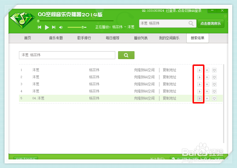Click song title 洋葱 in row 2
The height and width of the screenshot is (168, 237).
coord(36,77)
